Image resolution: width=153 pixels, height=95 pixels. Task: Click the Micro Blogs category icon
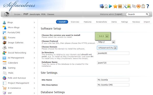pyautogui.click(x=5, y=28)
